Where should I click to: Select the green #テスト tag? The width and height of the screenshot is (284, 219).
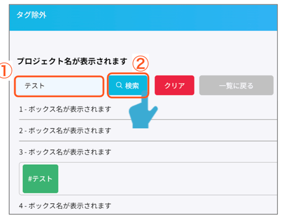point(40,179)
